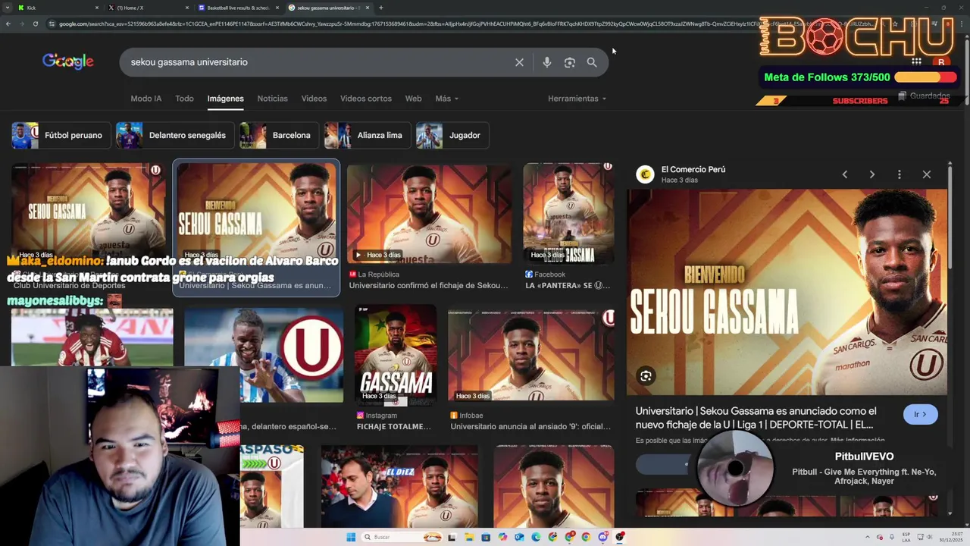Open Google Lens image search icon
This screenshot has width=970, height=546.
tap(570, 62)
